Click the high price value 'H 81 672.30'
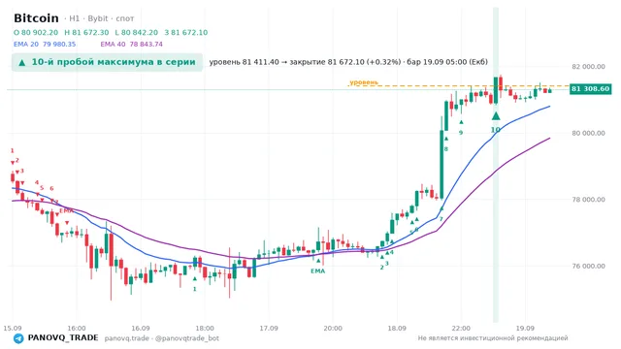 86,32
